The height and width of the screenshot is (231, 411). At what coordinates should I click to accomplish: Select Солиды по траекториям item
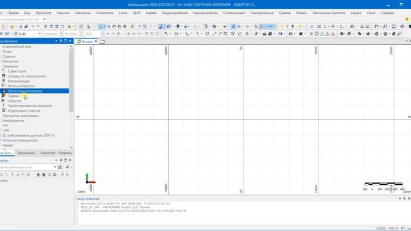coord(26,76)
